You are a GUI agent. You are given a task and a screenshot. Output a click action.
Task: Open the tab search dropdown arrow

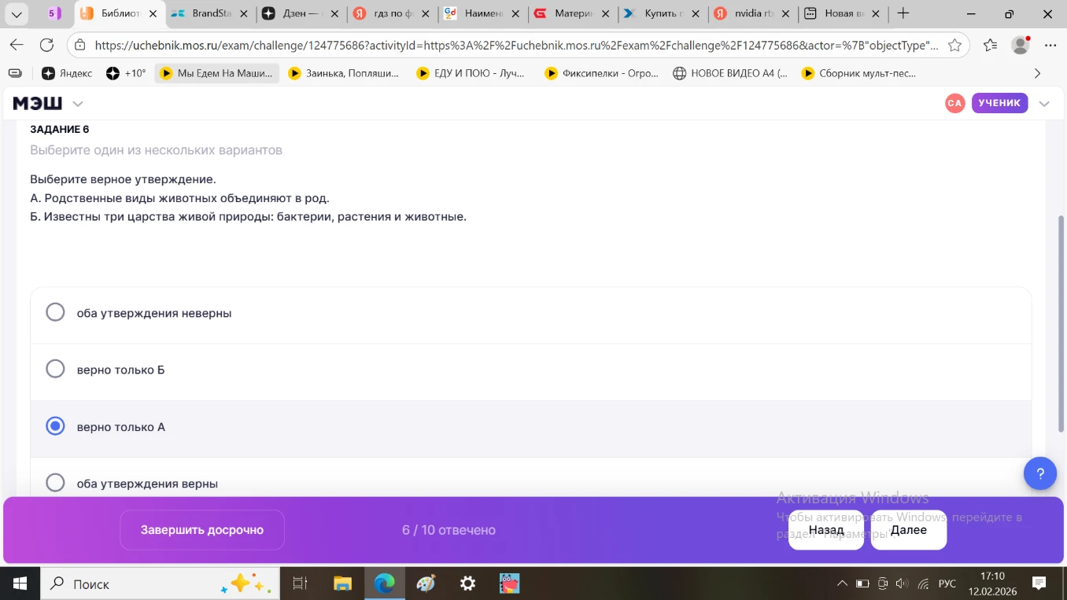(x=17, y=13)
